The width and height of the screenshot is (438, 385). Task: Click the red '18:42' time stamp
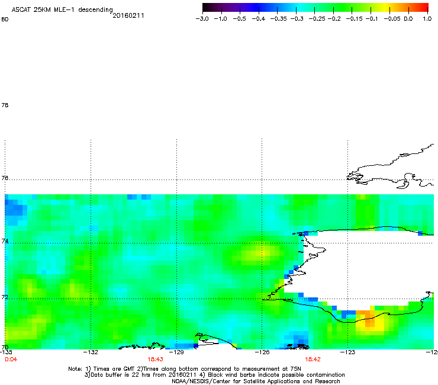(313, 360)
